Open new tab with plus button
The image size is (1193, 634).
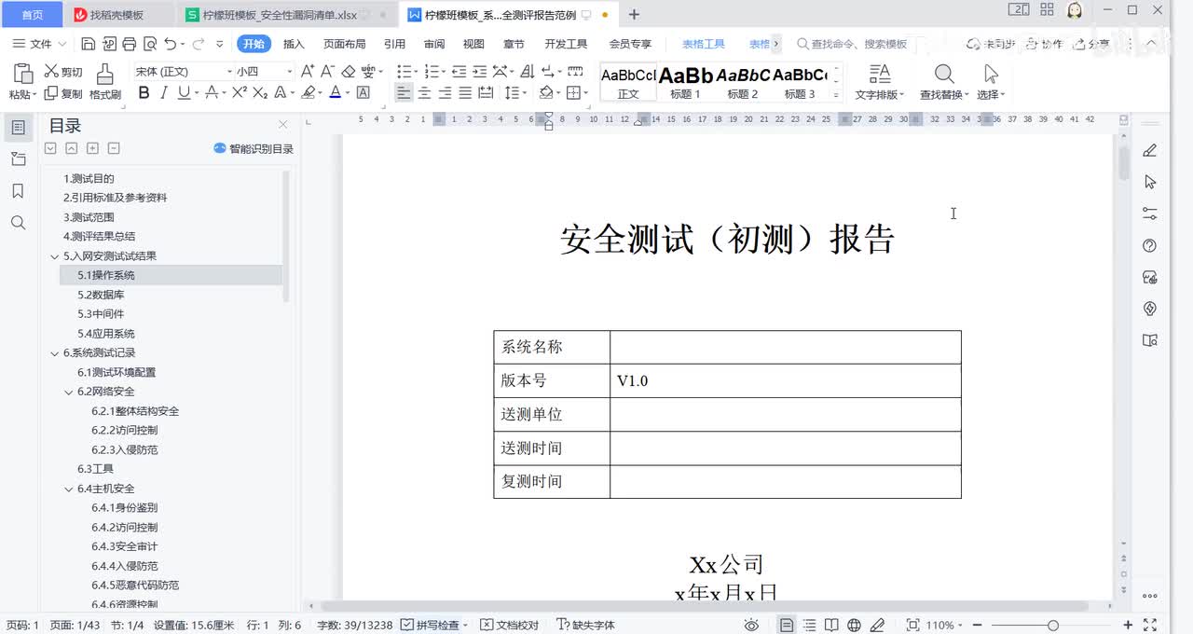634,15
